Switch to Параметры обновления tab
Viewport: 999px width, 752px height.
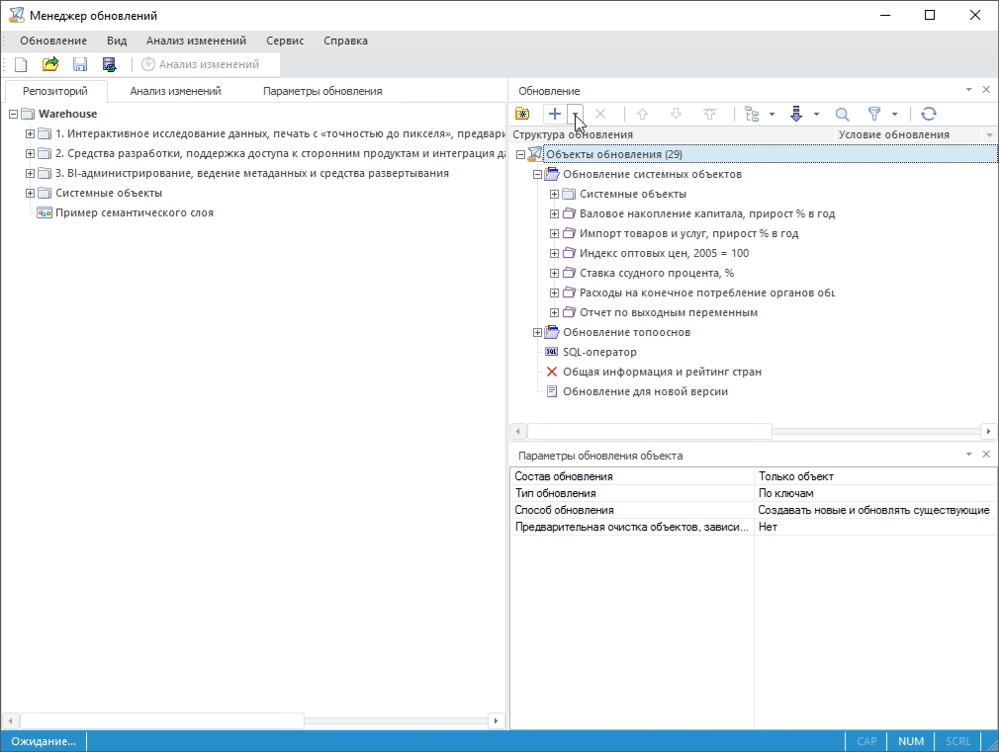tap(322, 91)
